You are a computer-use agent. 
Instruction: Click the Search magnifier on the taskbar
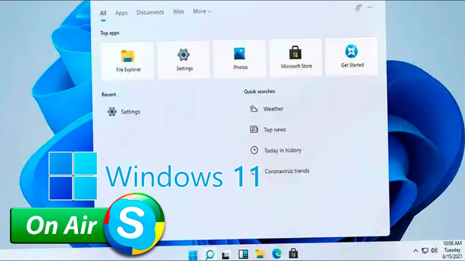tap(210, 254)
